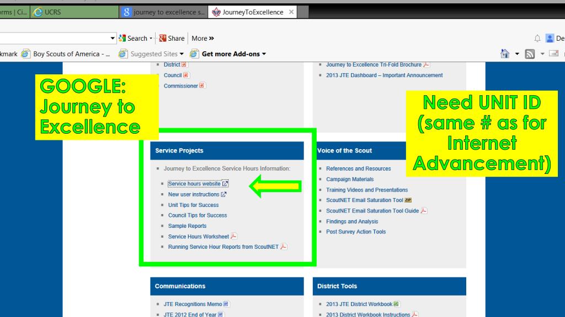The image size is (565, 317).
Task: Click Journey to Excellence Service Hours Information text
Action: (227, 168)
